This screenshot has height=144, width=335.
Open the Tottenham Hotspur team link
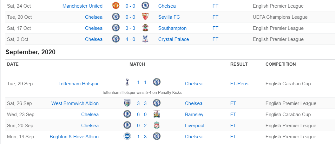[x=78, y=84]
